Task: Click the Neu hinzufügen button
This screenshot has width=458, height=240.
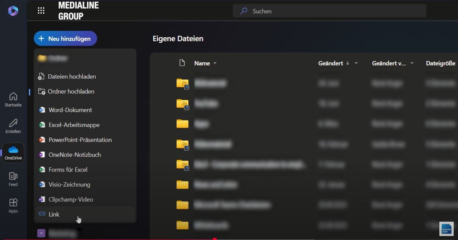Action: point(66,38)
